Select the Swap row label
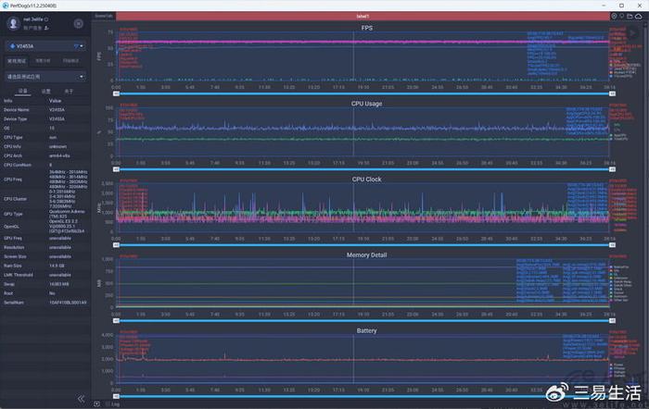Screen dimensions: 649x409 pyautogui.click(x=9, y=284)
